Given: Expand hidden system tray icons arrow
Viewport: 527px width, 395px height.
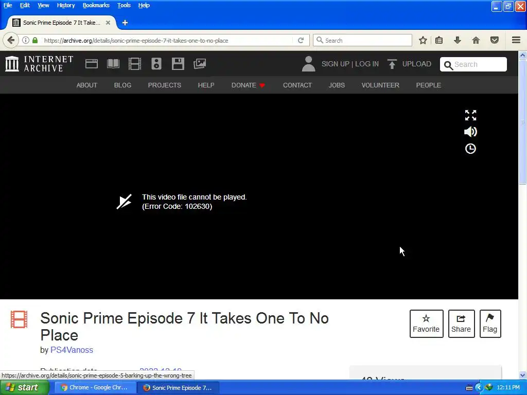Looking at the screenshot, I should (479, 388).
